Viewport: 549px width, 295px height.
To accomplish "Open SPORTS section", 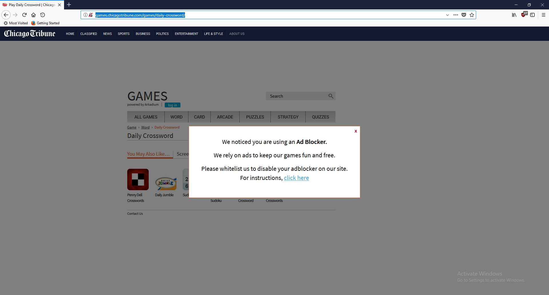I will (124, 34).
